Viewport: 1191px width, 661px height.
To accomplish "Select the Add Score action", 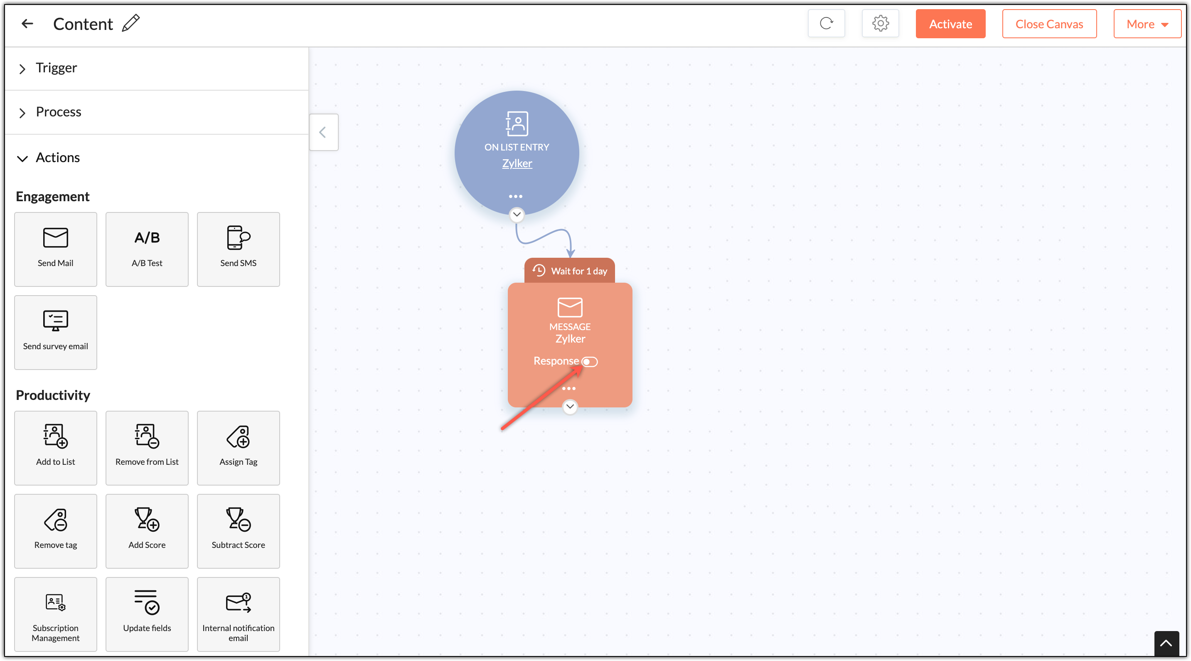I will (147, 531).
